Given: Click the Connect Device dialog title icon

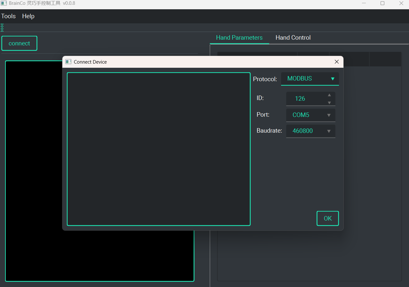Looking at the screenshot, I should 68,62.
